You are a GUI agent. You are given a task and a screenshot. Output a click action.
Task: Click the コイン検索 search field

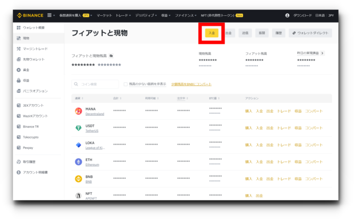pyautogui.click(x=95, y=84)
